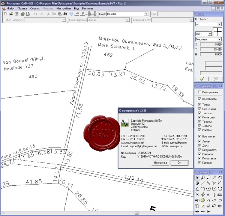225x216 pixels.
Task: Open the Вид menu
Action: coord(76,9)
